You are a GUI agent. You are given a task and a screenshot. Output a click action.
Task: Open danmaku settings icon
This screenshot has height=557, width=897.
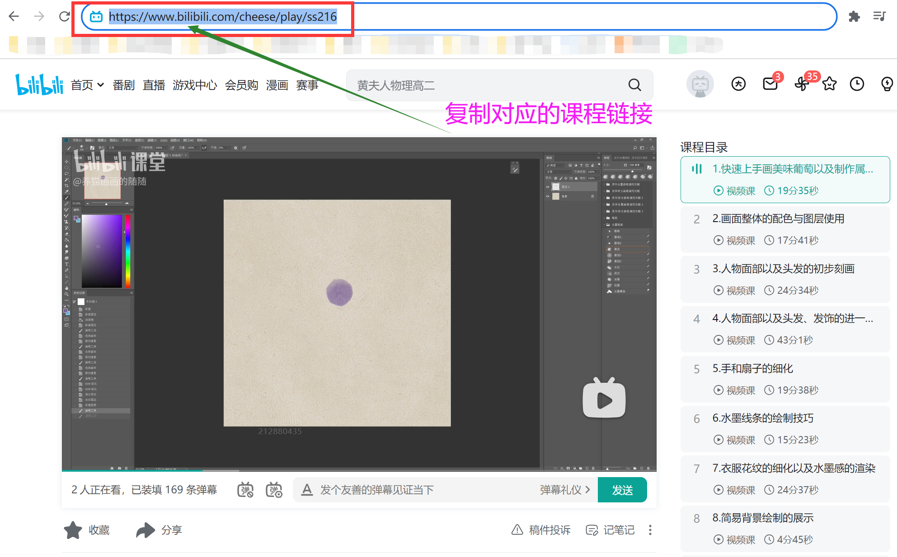[274, 490]
